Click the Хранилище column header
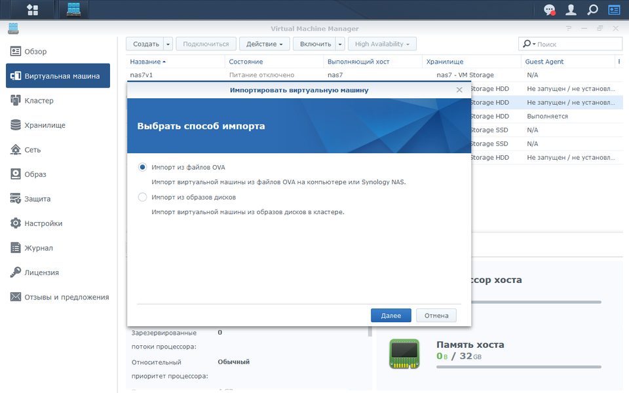Image resolution: width=629 pixels, height=393 pixels. pyautogui.click(x=471, y=62)
